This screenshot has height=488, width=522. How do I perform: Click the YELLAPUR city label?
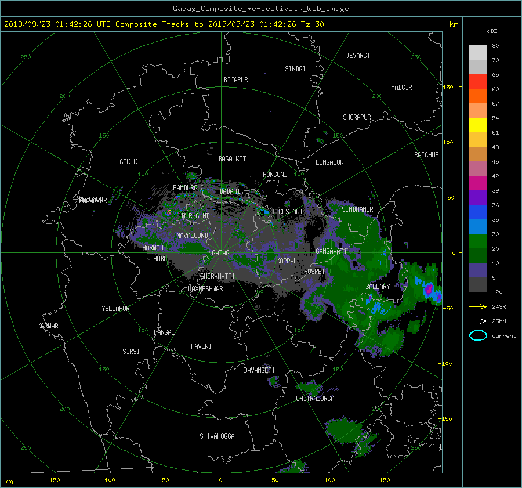tap(115, 309)
